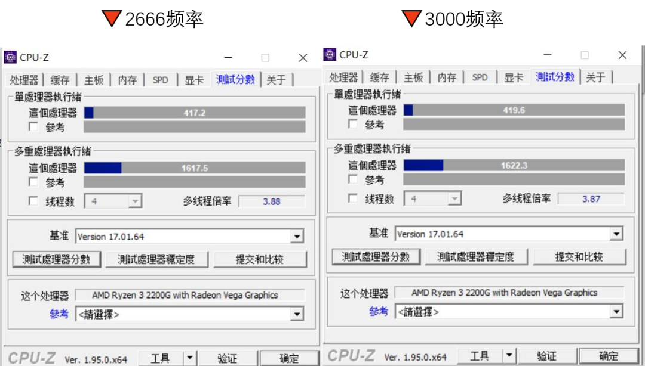Minimize the 3000 CPU-Z window
This screenshot has height=366, width=645.
[x=548, y=55]
